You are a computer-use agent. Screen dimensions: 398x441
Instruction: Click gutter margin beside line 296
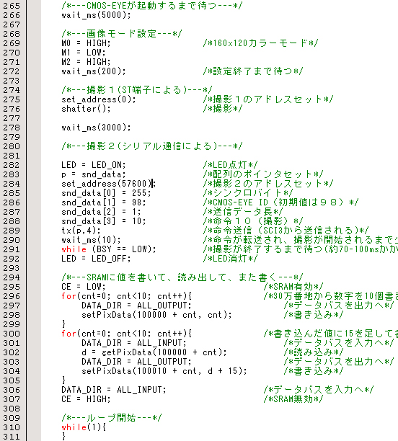tap(34, 296)
